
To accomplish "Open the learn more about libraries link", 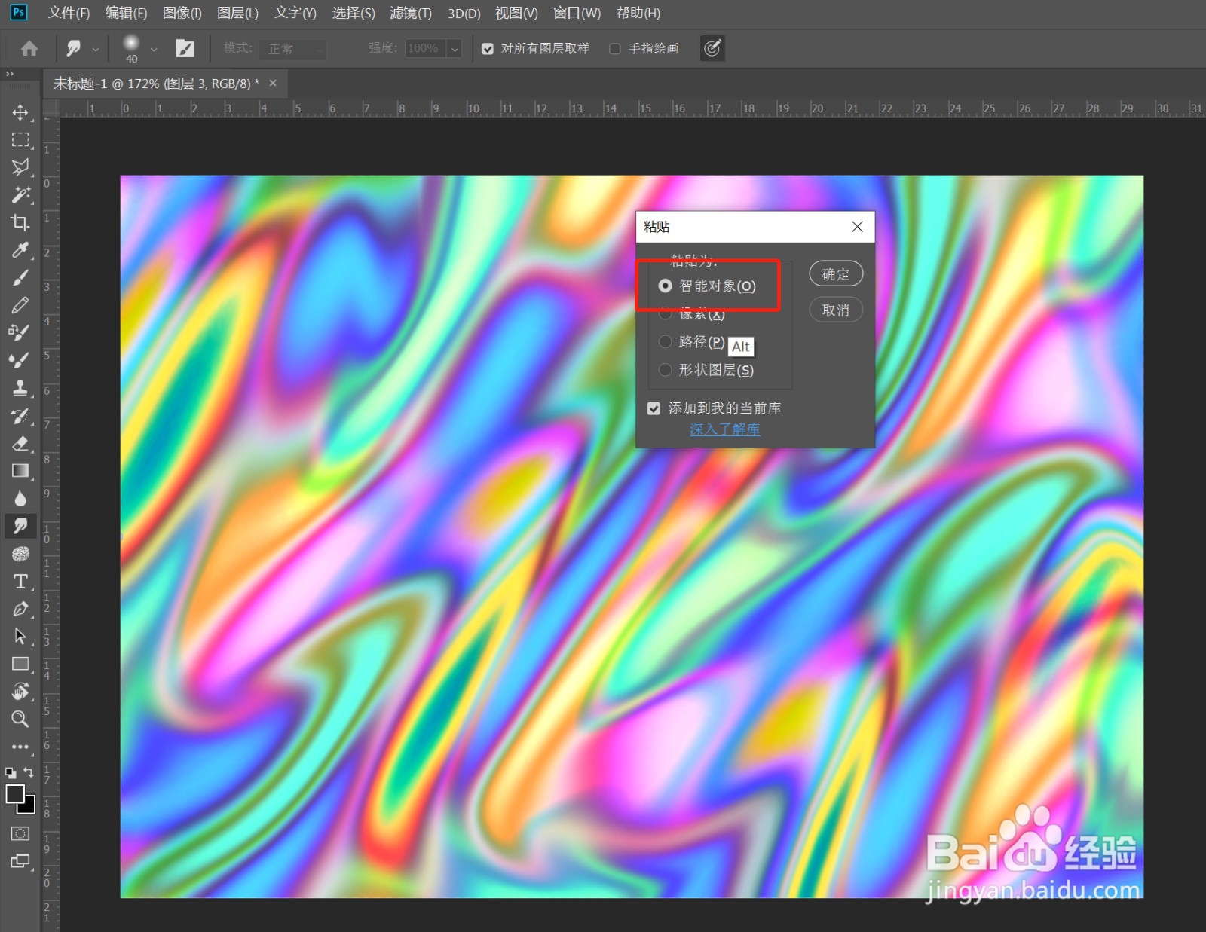I will coord(724,429).
